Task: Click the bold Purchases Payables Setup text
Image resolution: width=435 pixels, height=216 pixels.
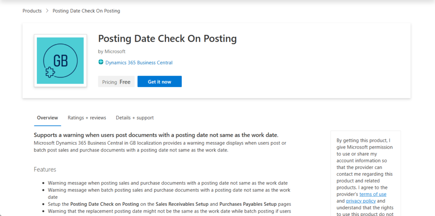Action: pyautogui.click(x=248, y=204)
